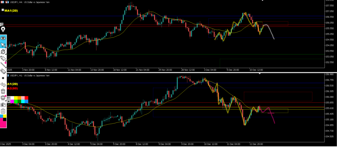Select the eraser tool
Screen dimensions: 337x147
coord(3,71)
